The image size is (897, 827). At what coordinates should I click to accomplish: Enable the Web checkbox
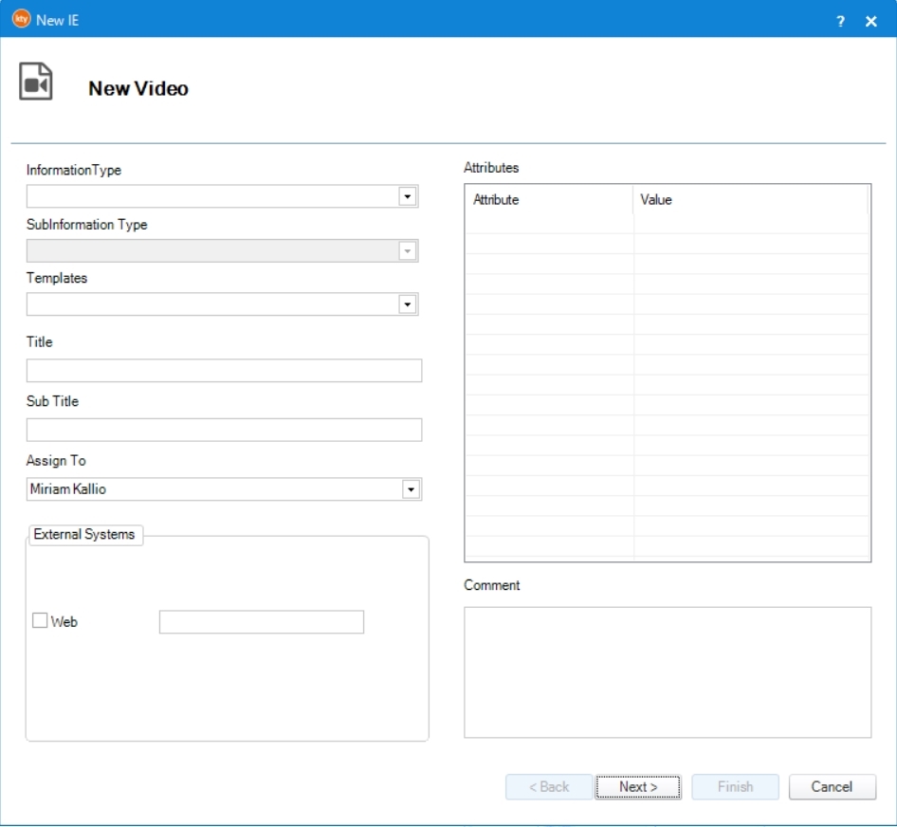[40, 621]
